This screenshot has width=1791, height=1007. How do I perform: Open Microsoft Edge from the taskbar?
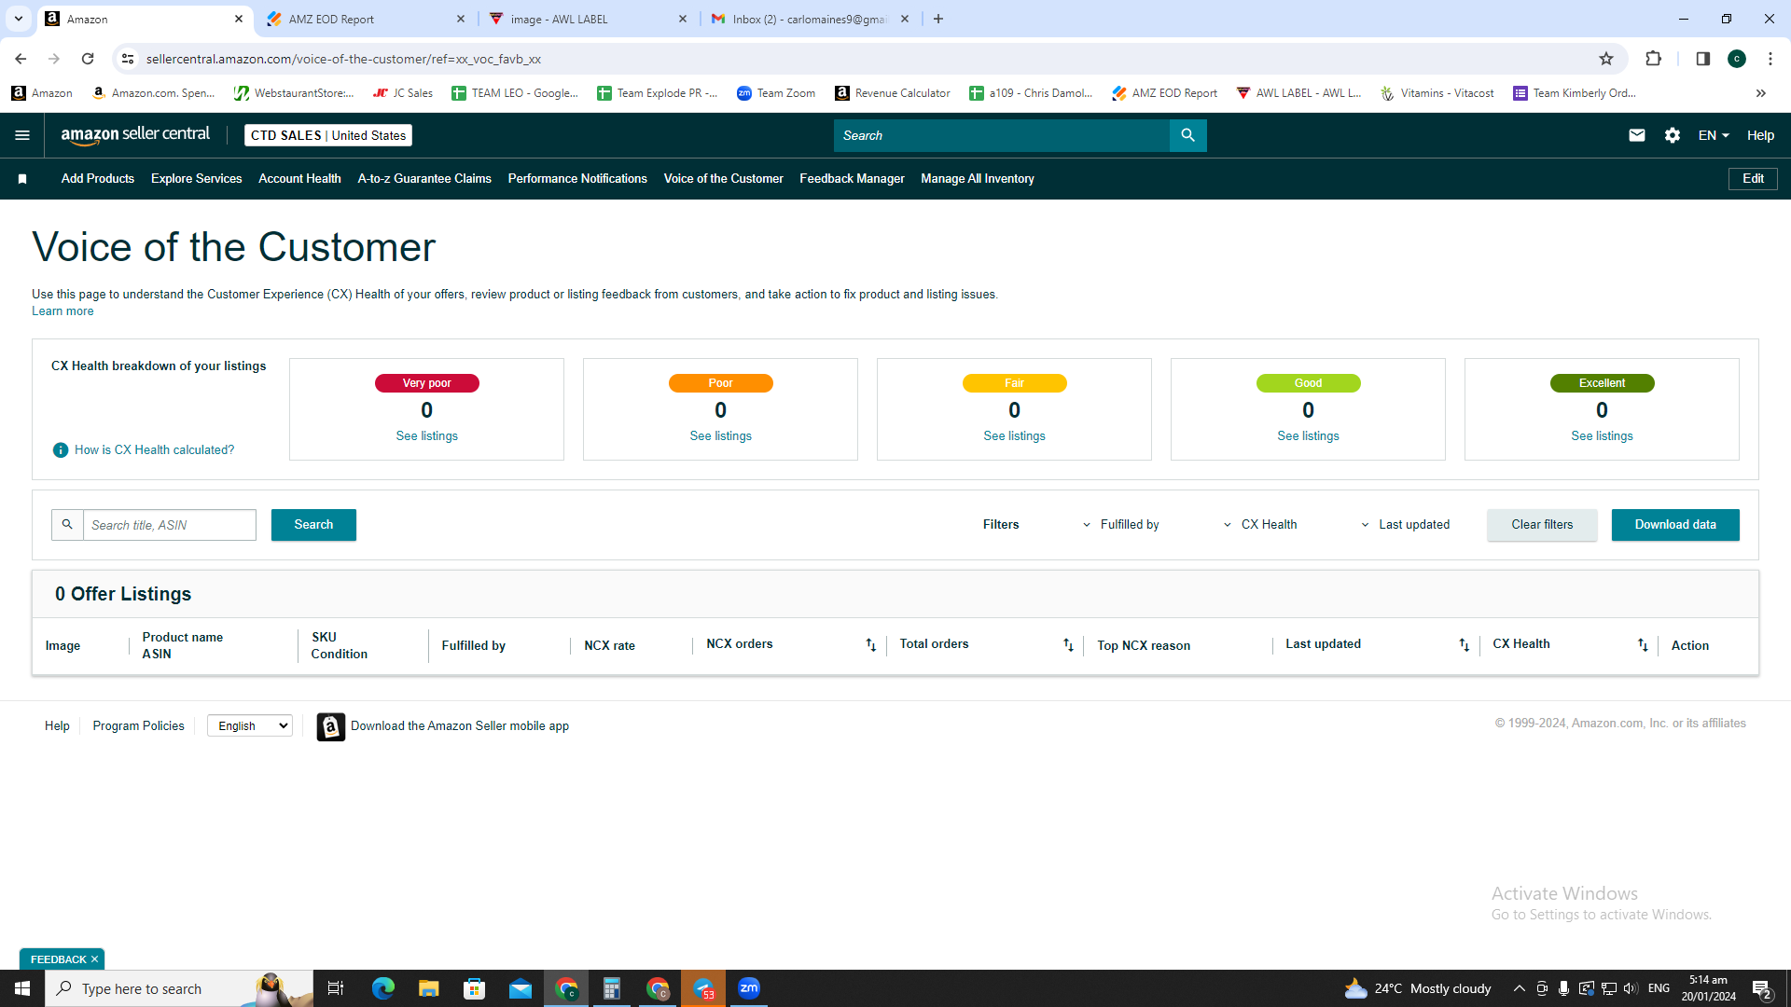tap(383, 988)
